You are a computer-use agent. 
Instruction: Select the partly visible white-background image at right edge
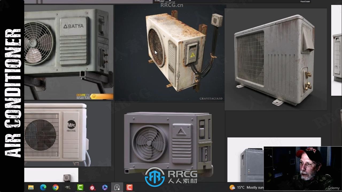tap(336, 50)
